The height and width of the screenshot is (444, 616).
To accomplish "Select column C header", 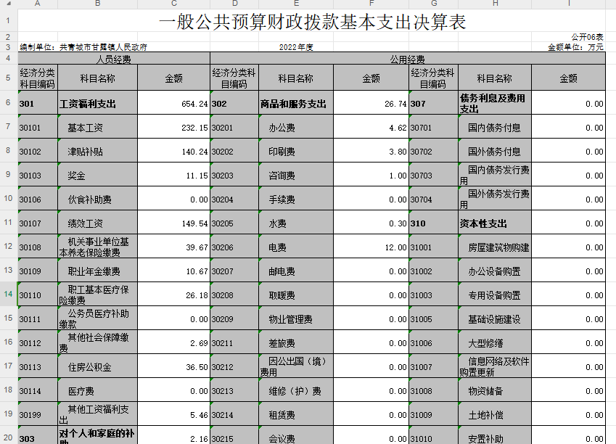I will tap(173, 4).
